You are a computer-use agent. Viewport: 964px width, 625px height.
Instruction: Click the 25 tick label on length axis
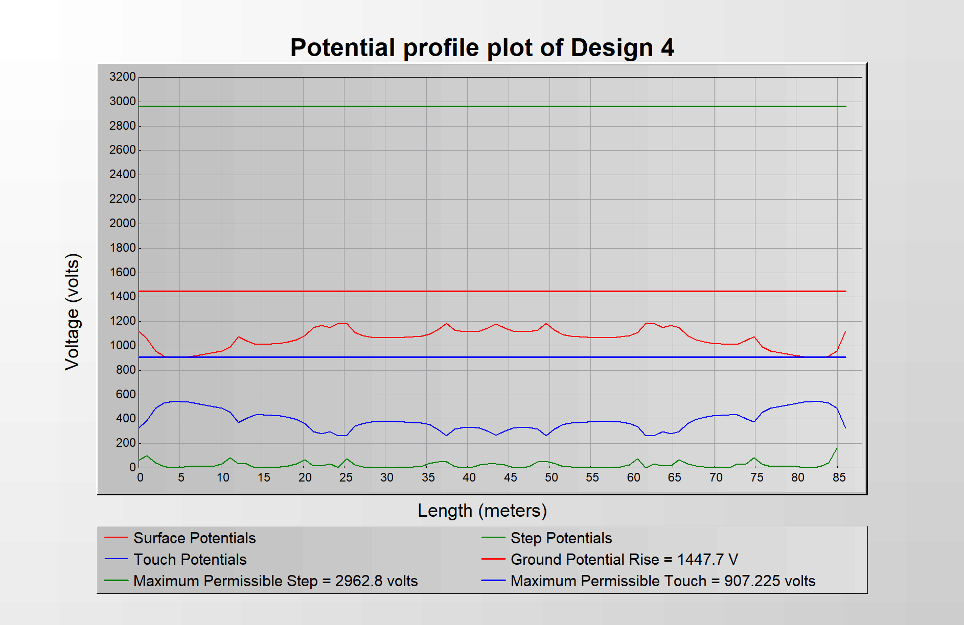(346, 477)
